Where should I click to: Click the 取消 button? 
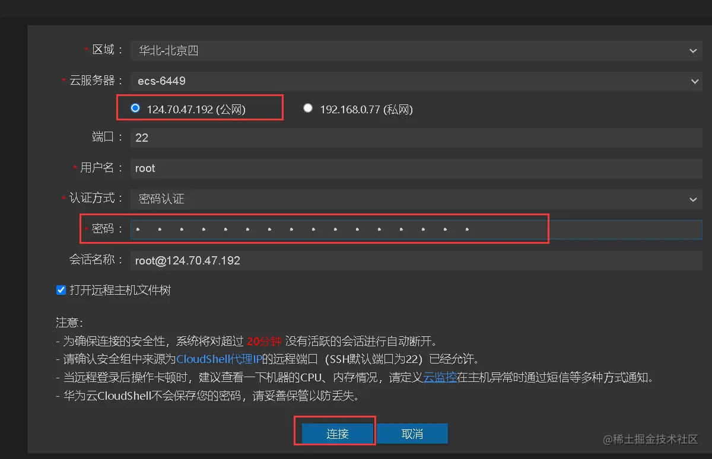pyautogui.click(x=412, y=434)
